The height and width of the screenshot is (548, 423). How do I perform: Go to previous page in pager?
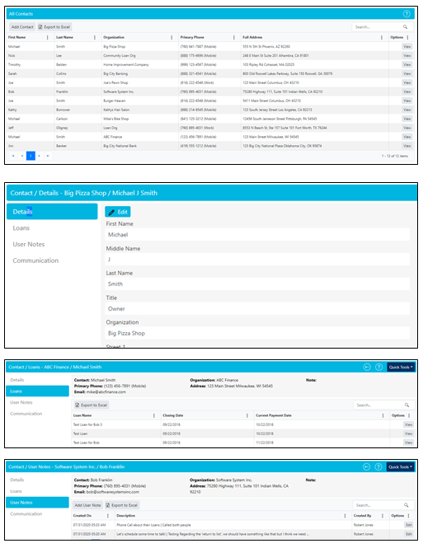tap(22, 156)
